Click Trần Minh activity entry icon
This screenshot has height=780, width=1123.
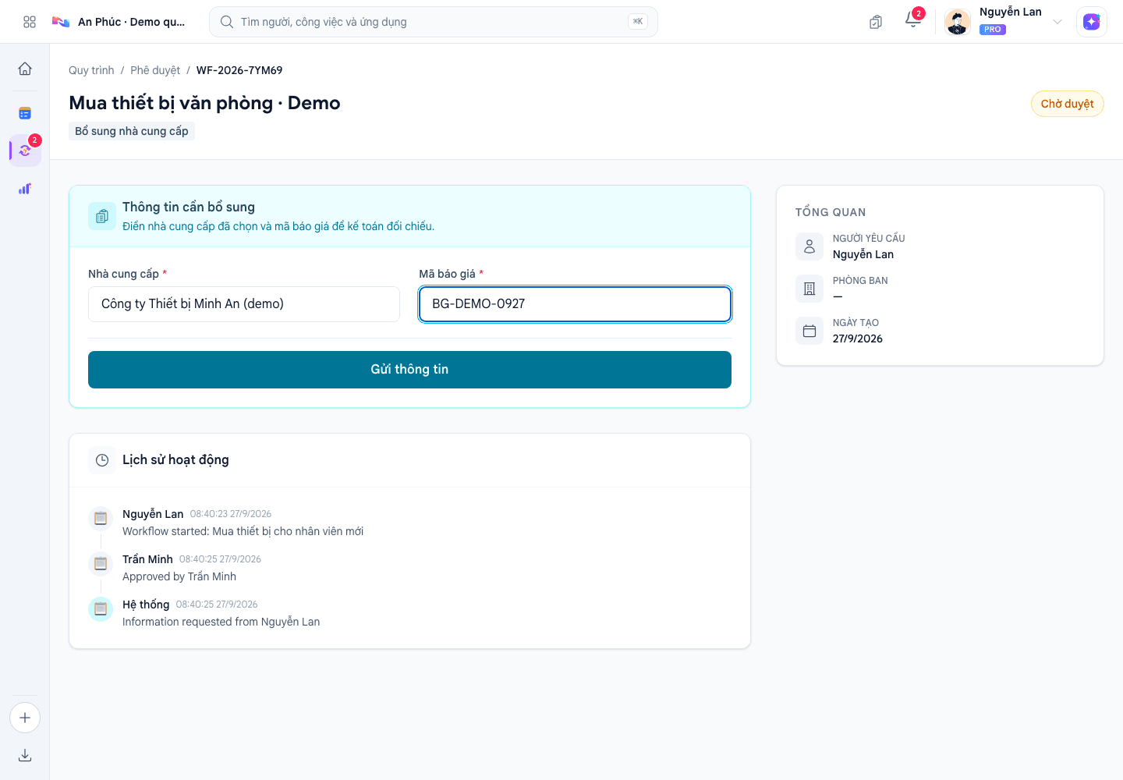coord(101,562)
